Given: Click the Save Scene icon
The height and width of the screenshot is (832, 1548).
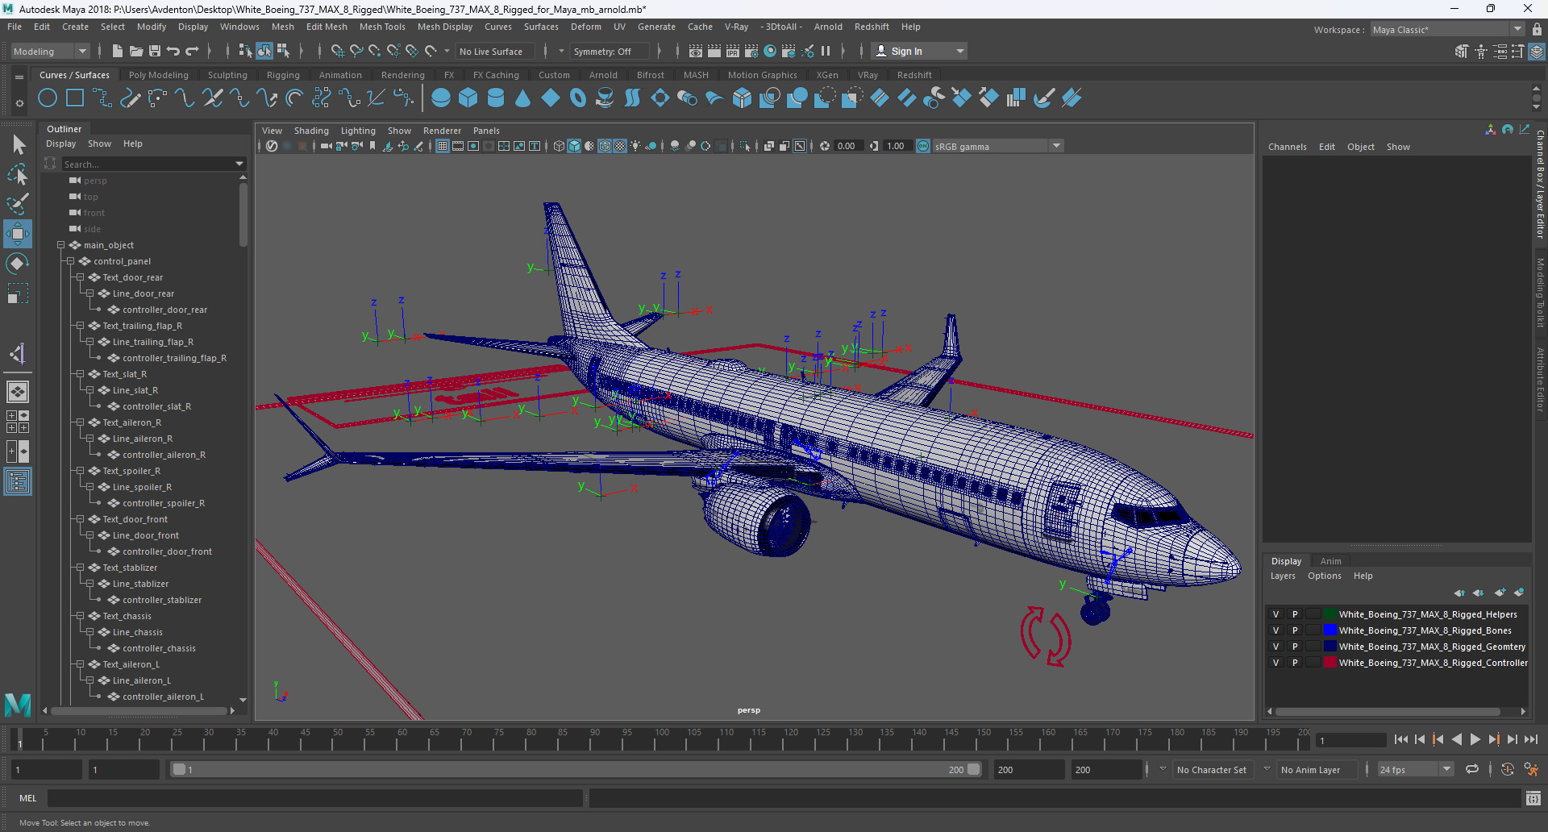Looking at the screenshot, I should tap(155, 51).
